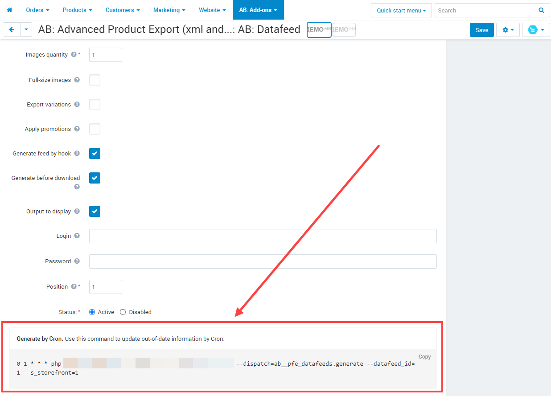This screenshot has width=551, height=396.
Task: Open the Marketing menu
Action: (x=169, y=10)
